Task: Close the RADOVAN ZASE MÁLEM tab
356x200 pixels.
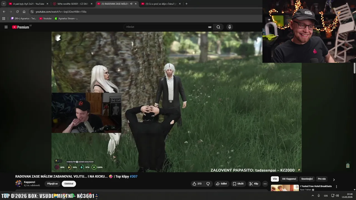Action: tap(136, 4)
